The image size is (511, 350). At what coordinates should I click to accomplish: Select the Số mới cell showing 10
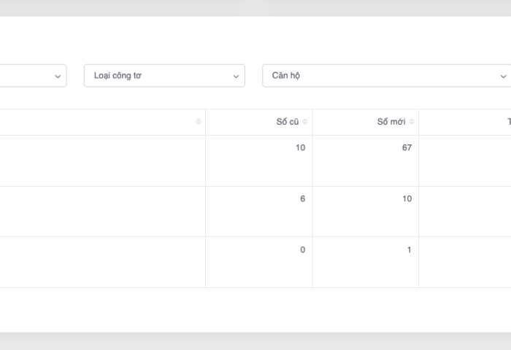[x=407, y=199]
